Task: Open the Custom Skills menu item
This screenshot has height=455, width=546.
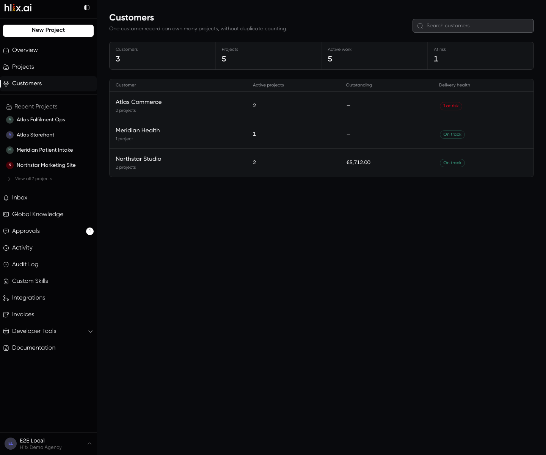Action: 48,281
